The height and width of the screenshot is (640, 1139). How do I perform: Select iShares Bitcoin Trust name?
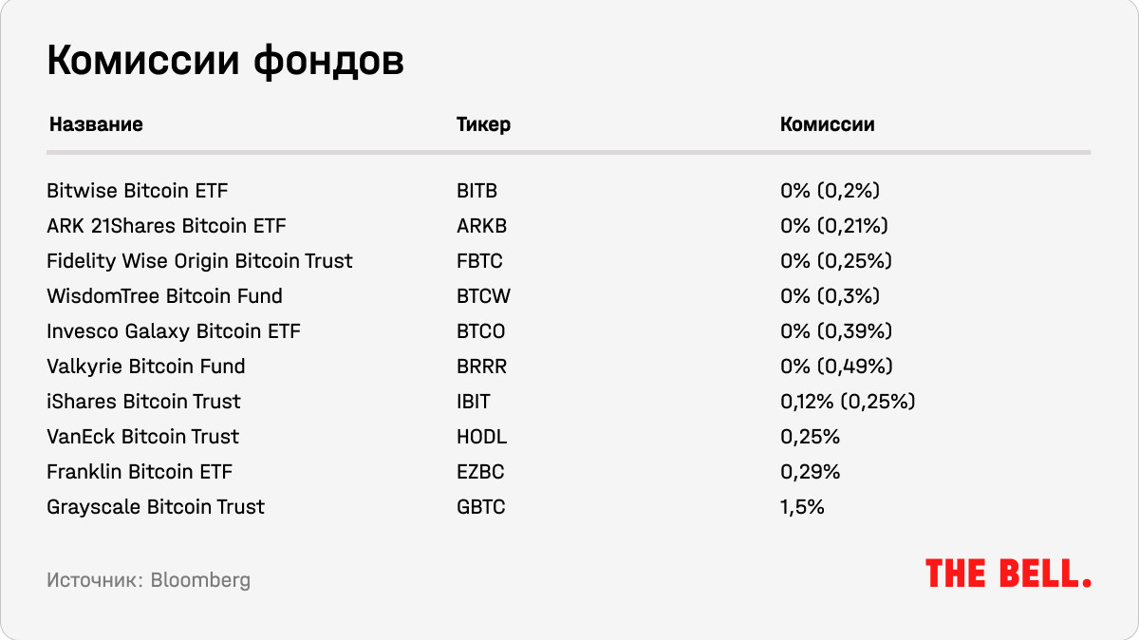tap(143, 402)
